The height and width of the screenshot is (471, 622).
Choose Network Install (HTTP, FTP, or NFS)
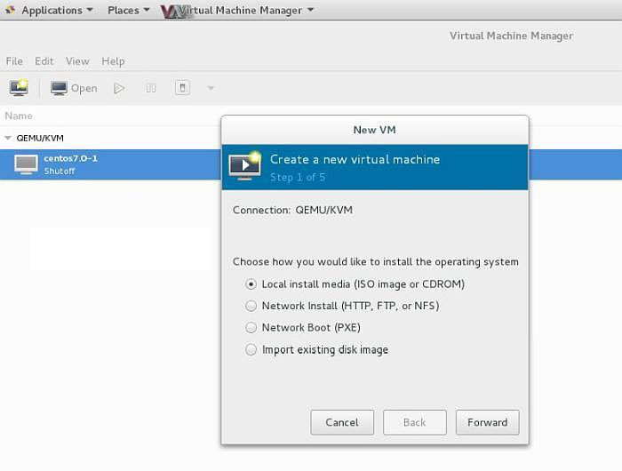coord(251,306)
